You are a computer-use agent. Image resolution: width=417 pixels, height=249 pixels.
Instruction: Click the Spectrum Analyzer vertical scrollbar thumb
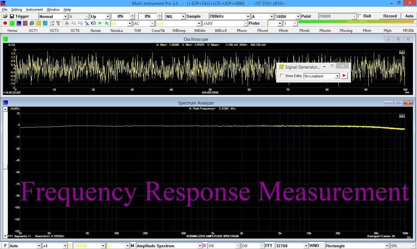click(5, 166)
